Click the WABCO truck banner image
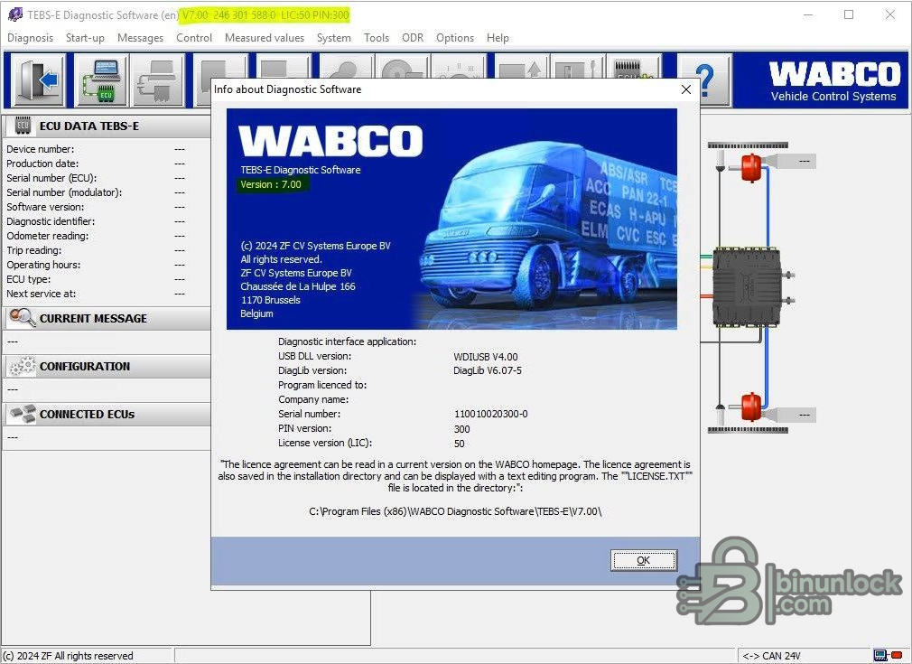The image size is (912, 664). click(451, 219)
